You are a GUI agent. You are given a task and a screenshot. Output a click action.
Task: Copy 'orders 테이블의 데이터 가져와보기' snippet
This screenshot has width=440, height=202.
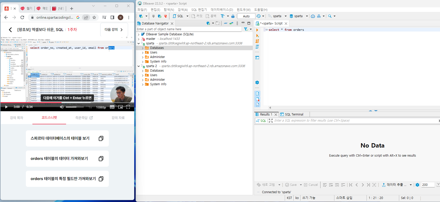pyautogui.click(x=101, y=159)
